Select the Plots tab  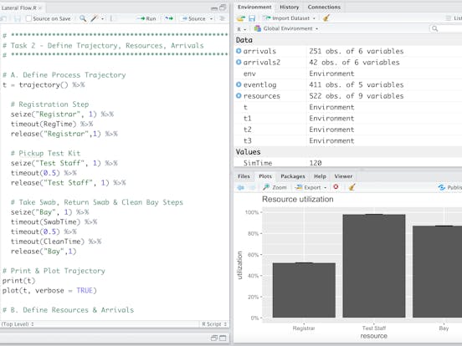[265, 176]
